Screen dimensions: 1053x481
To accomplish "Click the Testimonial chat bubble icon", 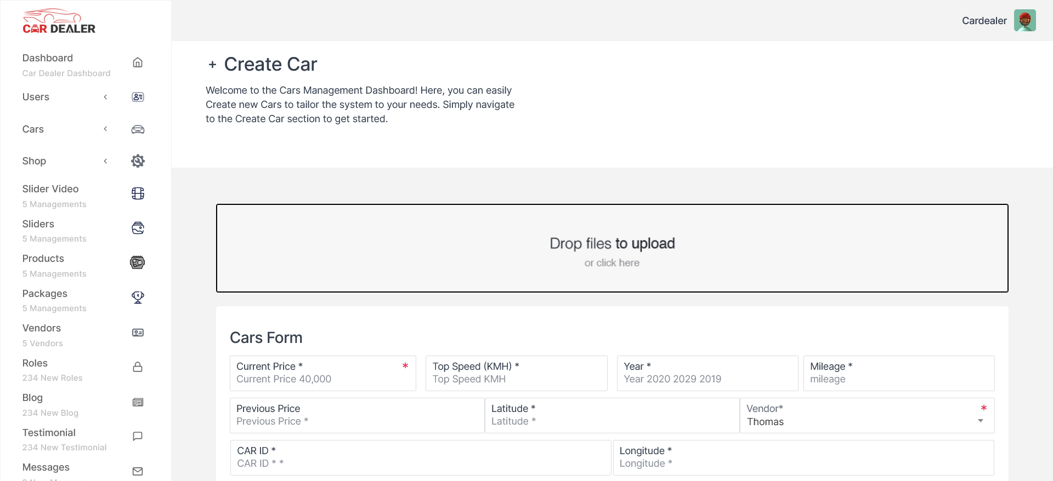I will coord(138,437).
